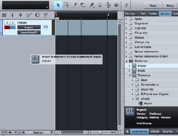Viewport: 178px width, 136px height.
Task: Open the time base clock icon
Action: coord(38,15)
